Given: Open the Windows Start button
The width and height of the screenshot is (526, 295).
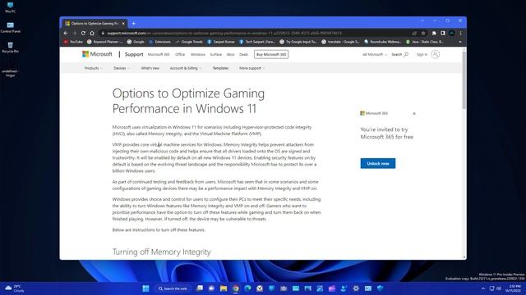Looking at the screenshot, I should pyautogui.click(x=145, y=288).
